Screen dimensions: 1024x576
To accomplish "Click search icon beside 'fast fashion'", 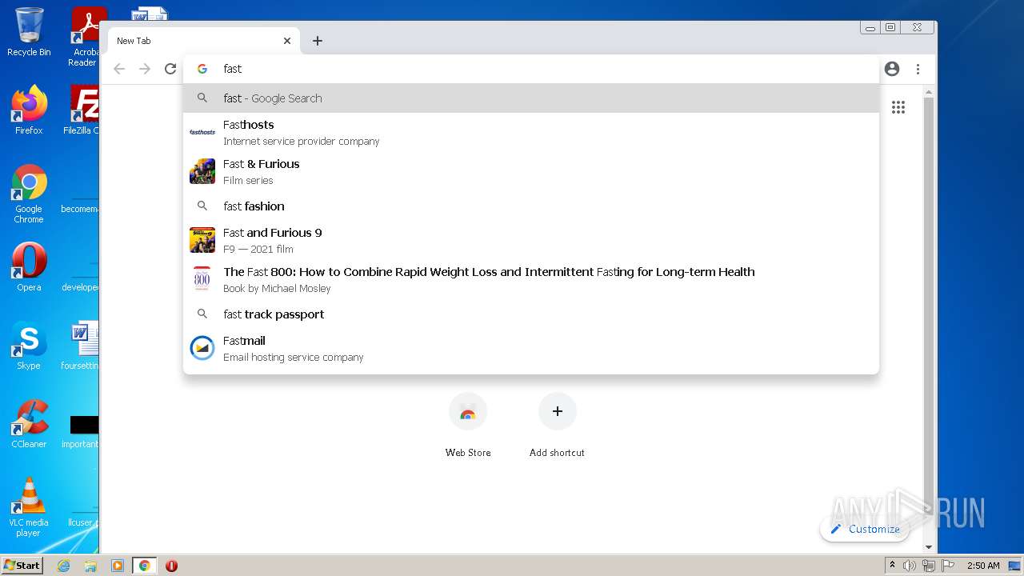I will coord(202,206).
